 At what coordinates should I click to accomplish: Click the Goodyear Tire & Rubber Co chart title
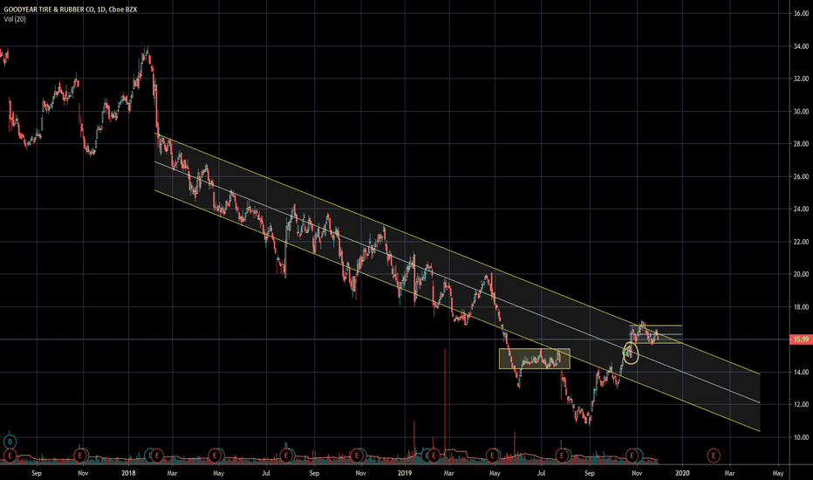(x=70, y=10)
